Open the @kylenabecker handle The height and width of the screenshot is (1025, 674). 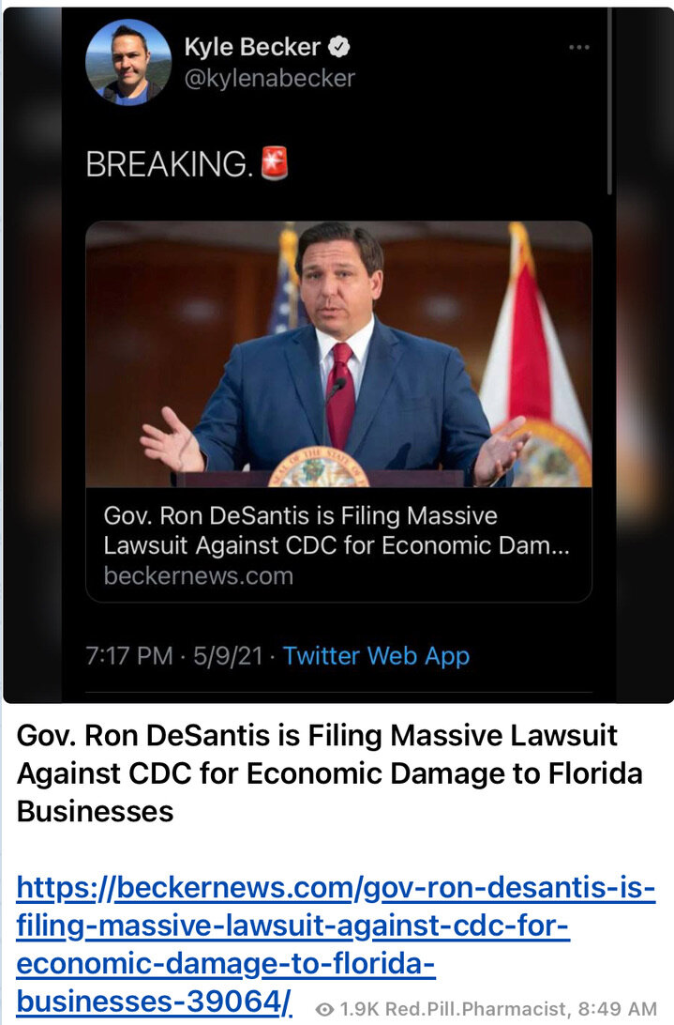270,79
